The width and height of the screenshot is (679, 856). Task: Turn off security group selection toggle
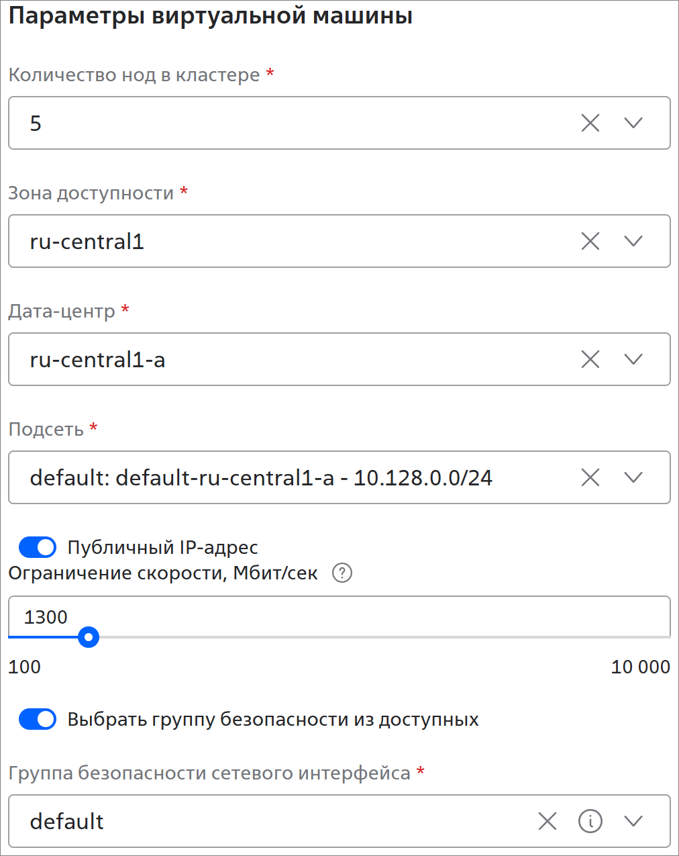click(38, 720)
